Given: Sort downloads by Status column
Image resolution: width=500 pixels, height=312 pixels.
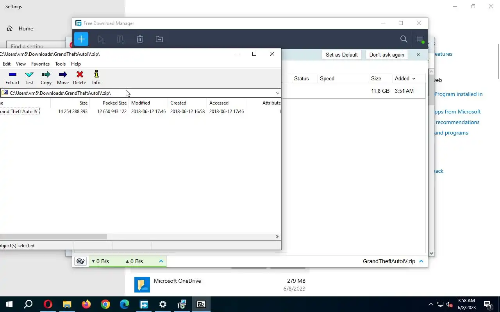Looking at the screenshot, I should point(305,78).
